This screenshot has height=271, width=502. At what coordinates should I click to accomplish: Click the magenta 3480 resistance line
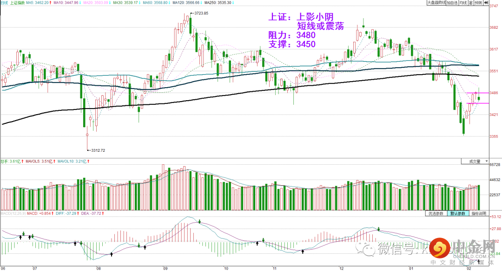click(477, 93)
